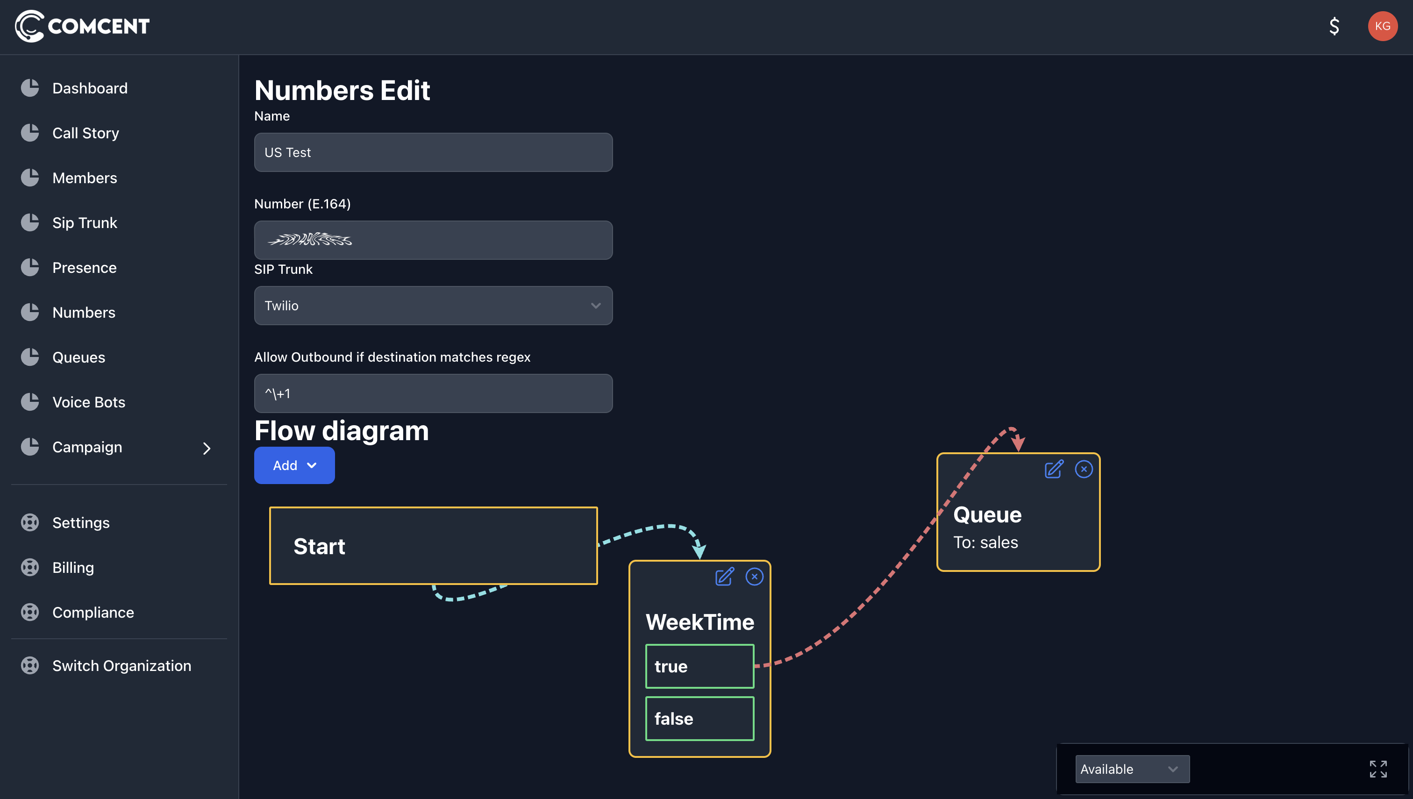Click the Members pie icon
The width and height of the screenshot is (1413, 799).
click(x=29, y=178)
